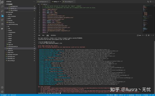Expand the assets folder
The image size is (155, 96).
10,30
